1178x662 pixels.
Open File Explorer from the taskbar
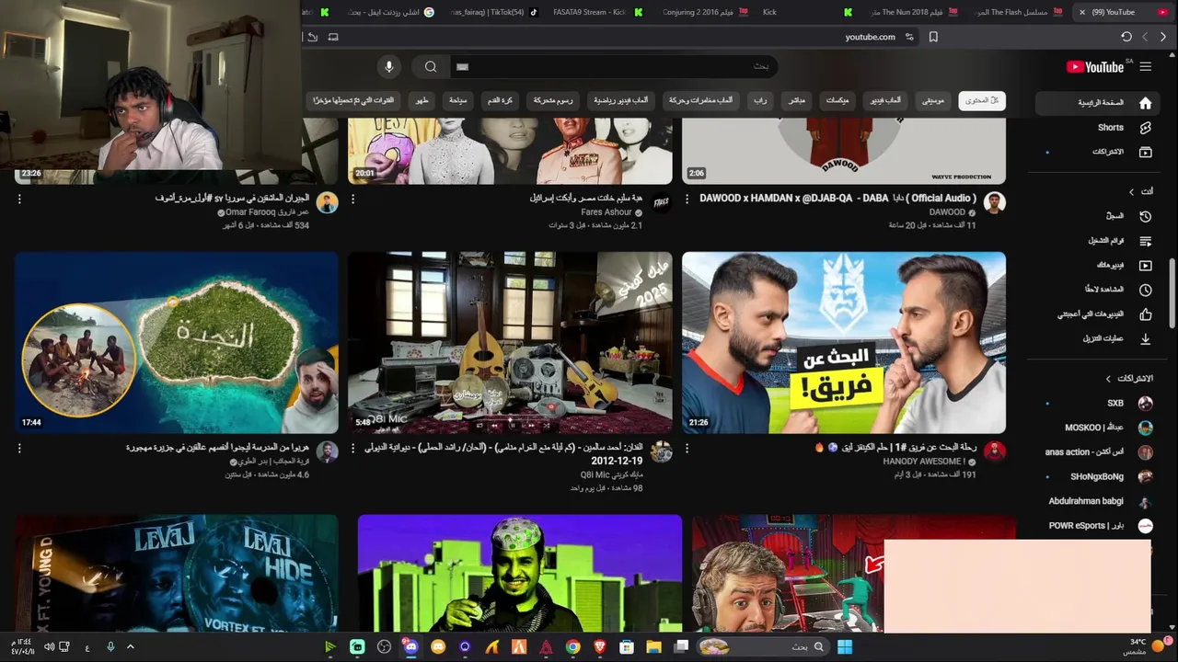coord(653,647)
